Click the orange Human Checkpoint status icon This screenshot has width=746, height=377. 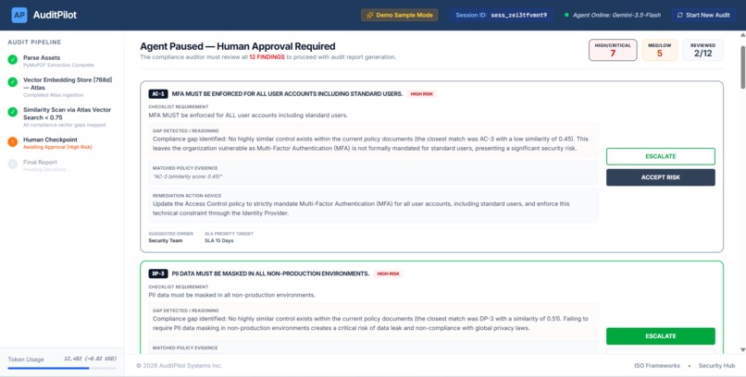tap(12, 142)
